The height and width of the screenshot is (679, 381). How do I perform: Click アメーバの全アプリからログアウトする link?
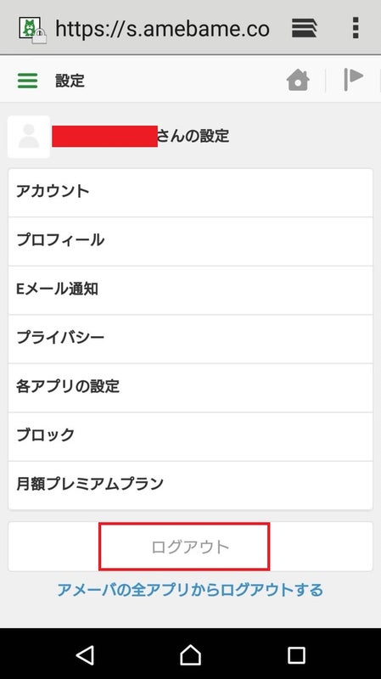coord(190,590)
